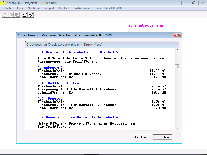The image size is (207, 155).
Task: Click the yellow SP application icon
Action: [x=2, y=2]
